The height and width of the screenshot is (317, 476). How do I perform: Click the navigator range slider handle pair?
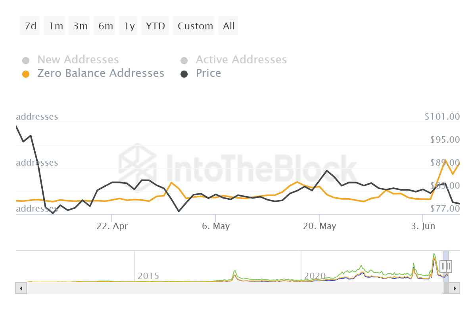446,266
